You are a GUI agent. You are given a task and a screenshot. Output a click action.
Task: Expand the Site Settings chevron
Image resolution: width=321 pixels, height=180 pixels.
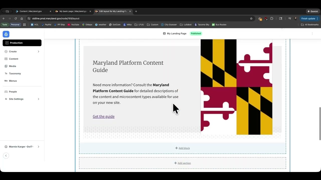pyautogui.click(x=38, y=99)
